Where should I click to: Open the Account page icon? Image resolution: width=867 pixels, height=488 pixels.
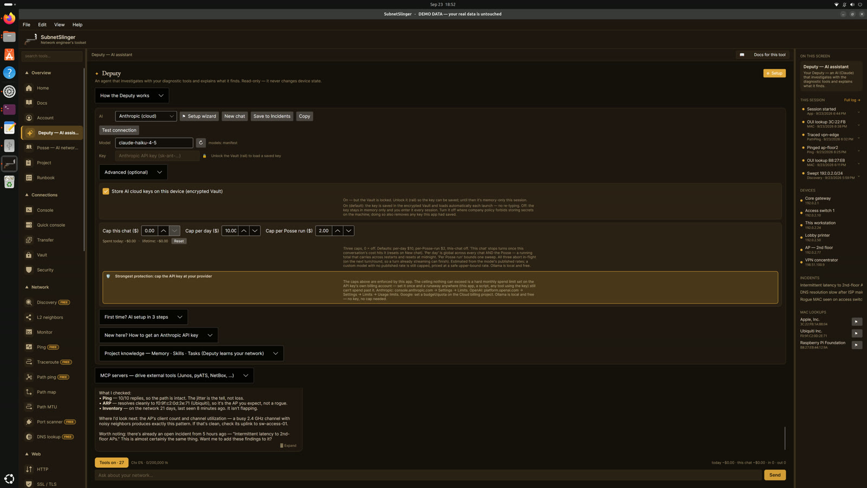pos(29,118)
